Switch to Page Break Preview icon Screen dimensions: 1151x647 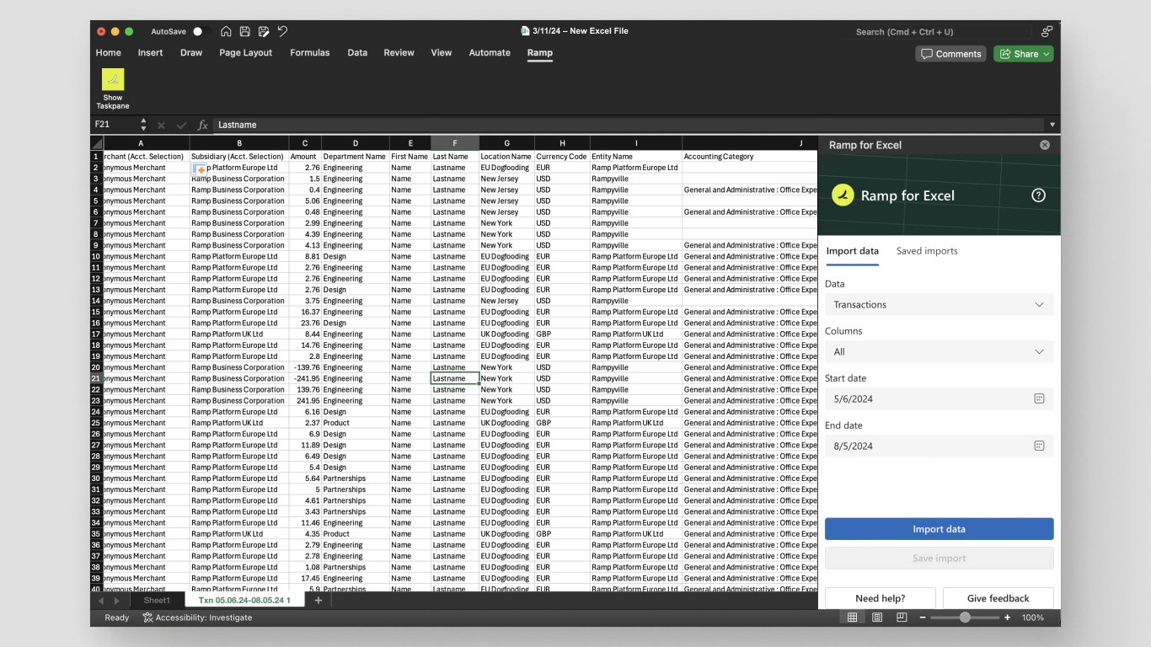(x=902, y=618)
